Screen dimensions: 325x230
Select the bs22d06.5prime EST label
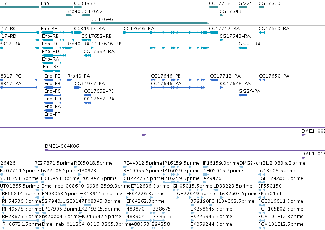tap(60, 171)
